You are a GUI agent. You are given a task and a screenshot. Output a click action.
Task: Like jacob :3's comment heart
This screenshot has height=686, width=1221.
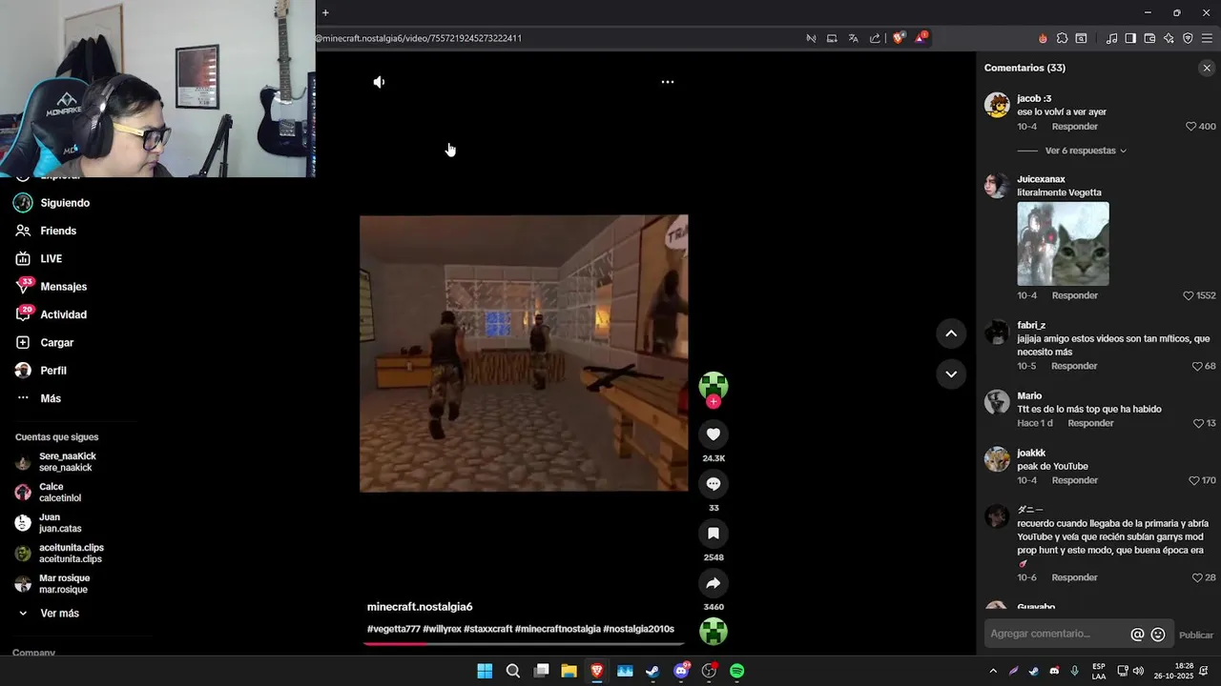point(1190,127)
